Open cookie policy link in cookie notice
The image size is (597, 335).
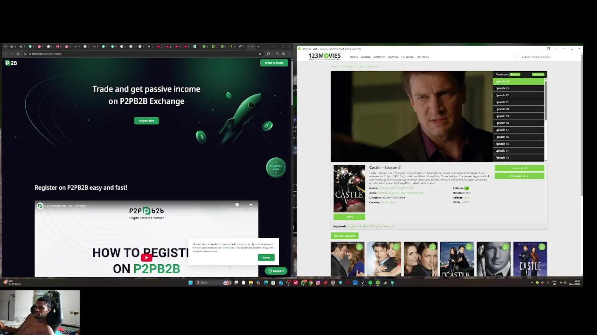point(229,248)
